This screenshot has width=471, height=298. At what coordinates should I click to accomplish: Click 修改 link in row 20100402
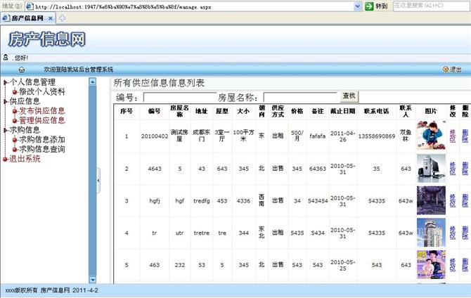pos(453,136)
